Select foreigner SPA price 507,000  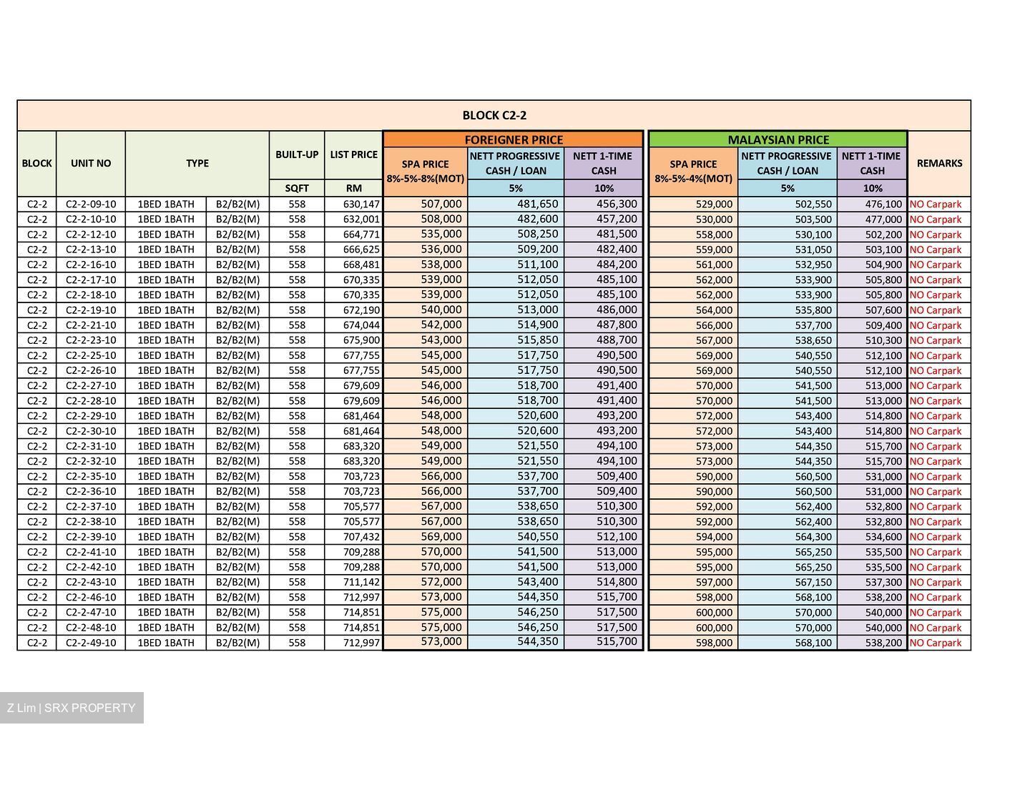click(441, 204)
